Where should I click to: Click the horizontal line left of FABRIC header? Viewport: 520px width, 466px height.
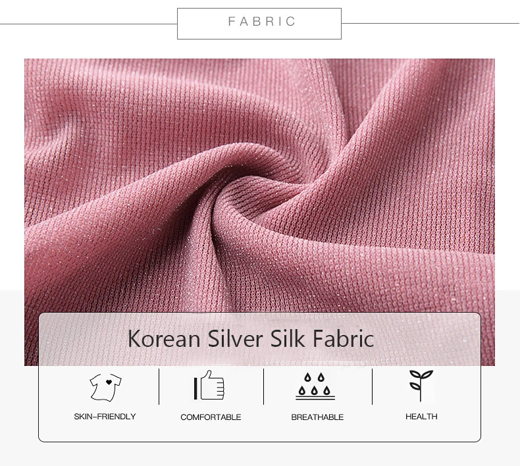[89, 24]
